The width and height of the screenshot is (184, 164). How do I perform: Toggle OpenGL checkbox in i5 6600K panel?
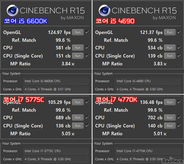(x=87, y=32)
